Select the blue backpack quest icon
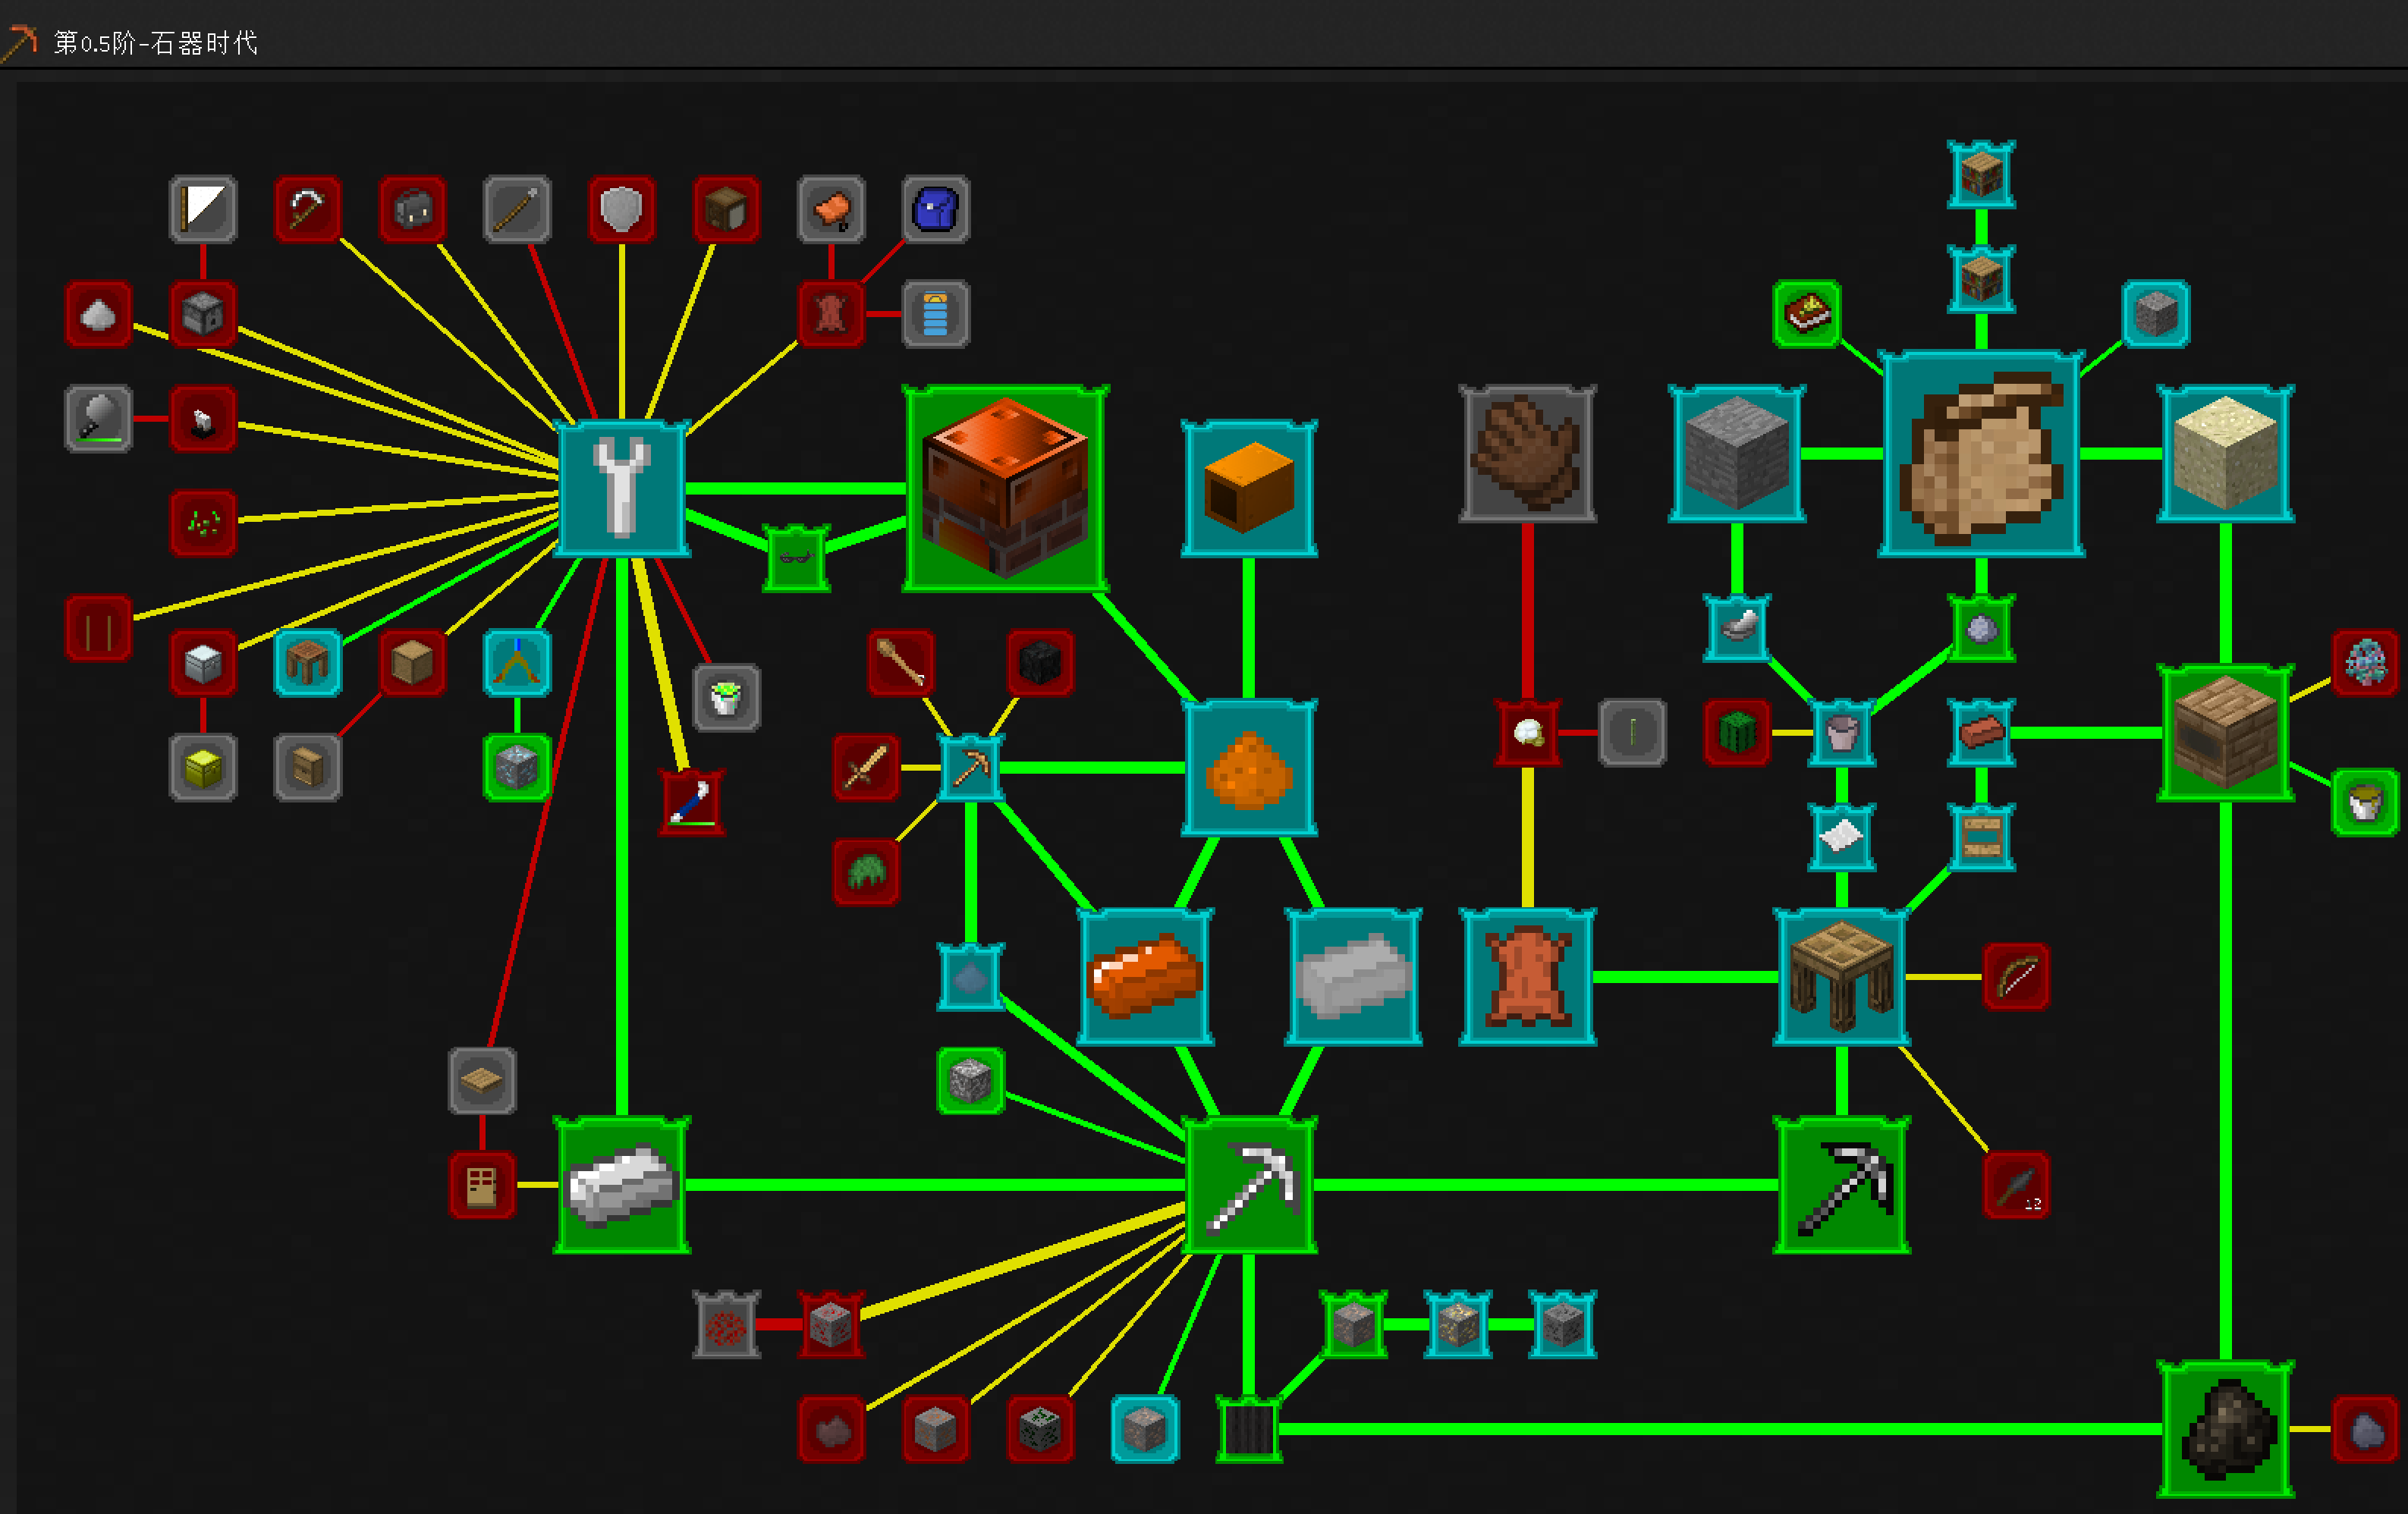This screenshot has width=2408, height=1514. (x=936, y=209)
